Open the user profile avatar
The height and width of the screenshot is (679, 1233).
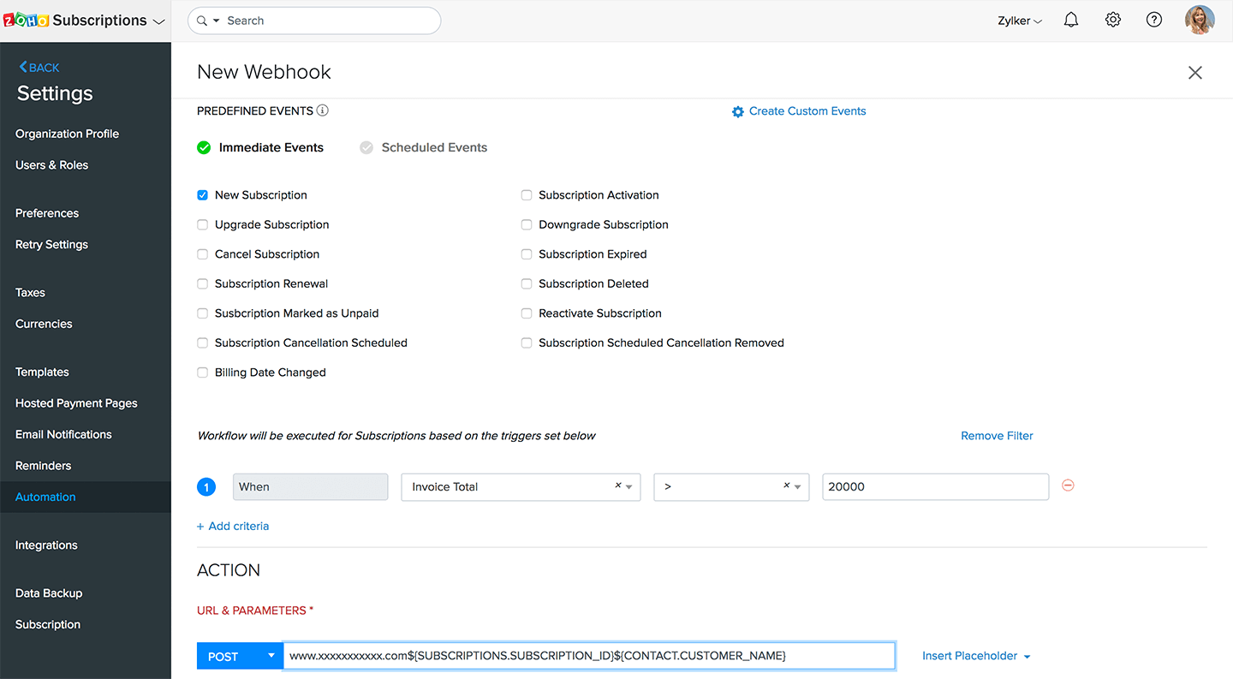tap(1200, 21)
